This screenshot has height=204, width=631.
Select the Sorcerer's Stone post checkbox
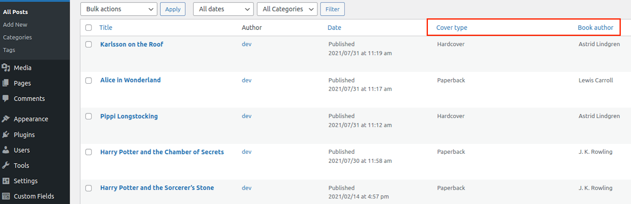[x=89, y=188]
